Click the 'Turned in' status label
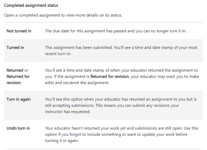This screenshot has height=150, width=207. pos(15,48)
